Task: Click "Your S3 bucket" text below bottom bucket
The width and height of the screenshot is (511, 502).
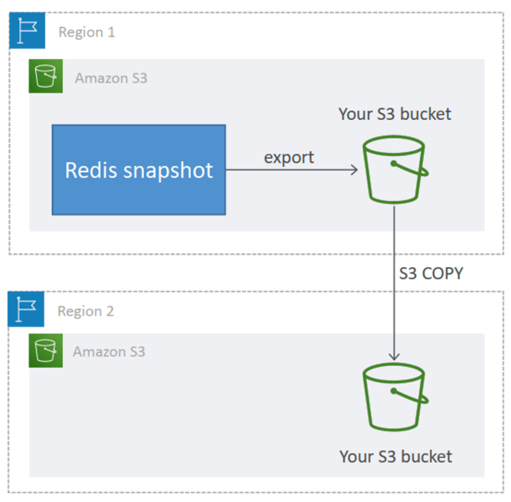Action: click(x=396, y=457)
